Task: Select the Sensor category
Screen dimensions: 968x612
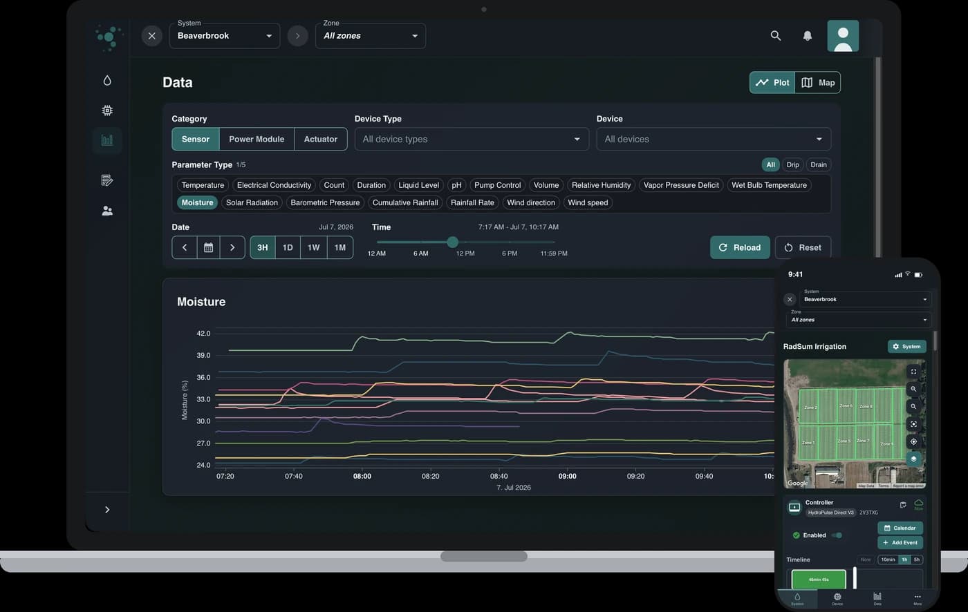Action: pyautogui.click(x=196, y=139)
